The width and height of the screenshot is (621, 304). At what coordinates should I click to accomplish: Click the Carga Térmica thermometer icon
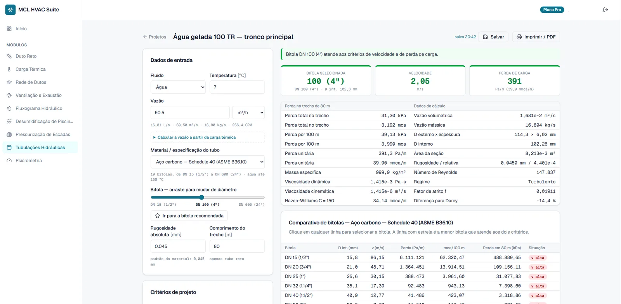(9, 69)
